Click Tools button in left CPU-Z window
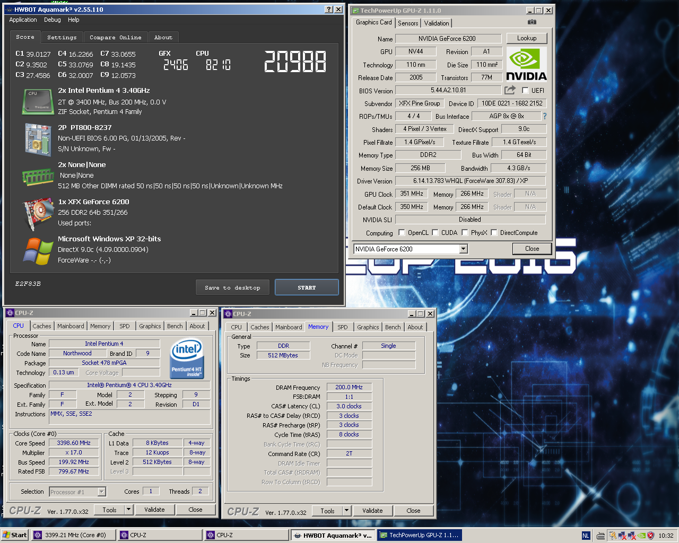The width and height of the screenshot is (679, 543). [109, 510]
